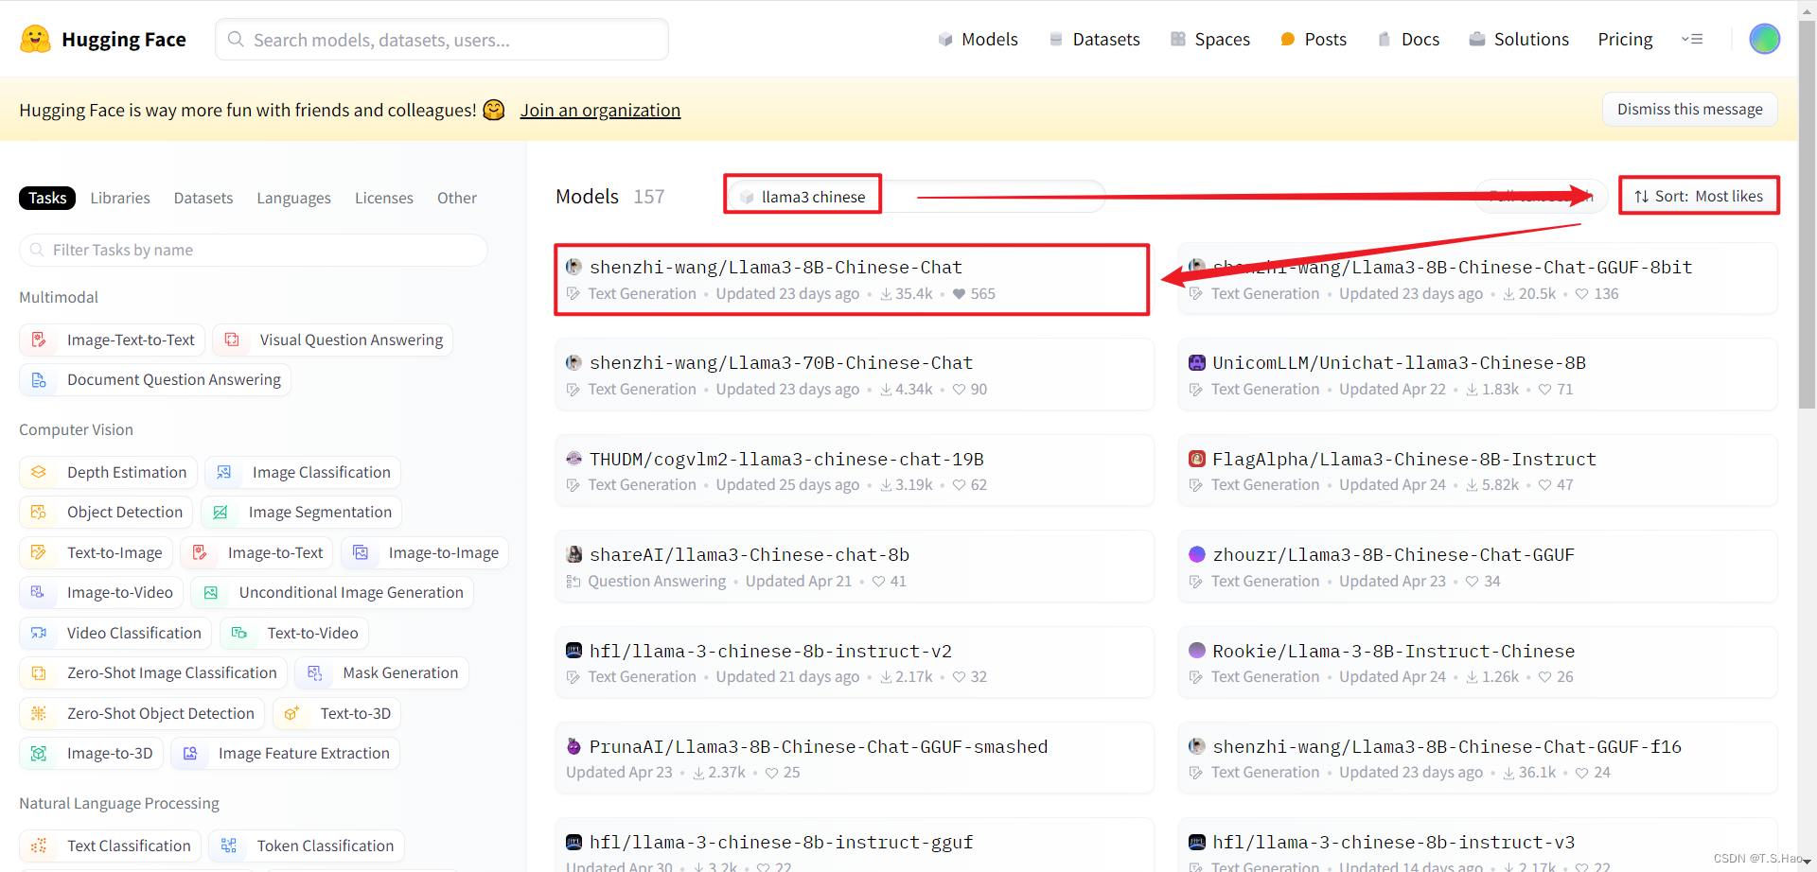Click Dismiss this message button
This screenshot has width=1817, height=872.
click(1690, 109)
